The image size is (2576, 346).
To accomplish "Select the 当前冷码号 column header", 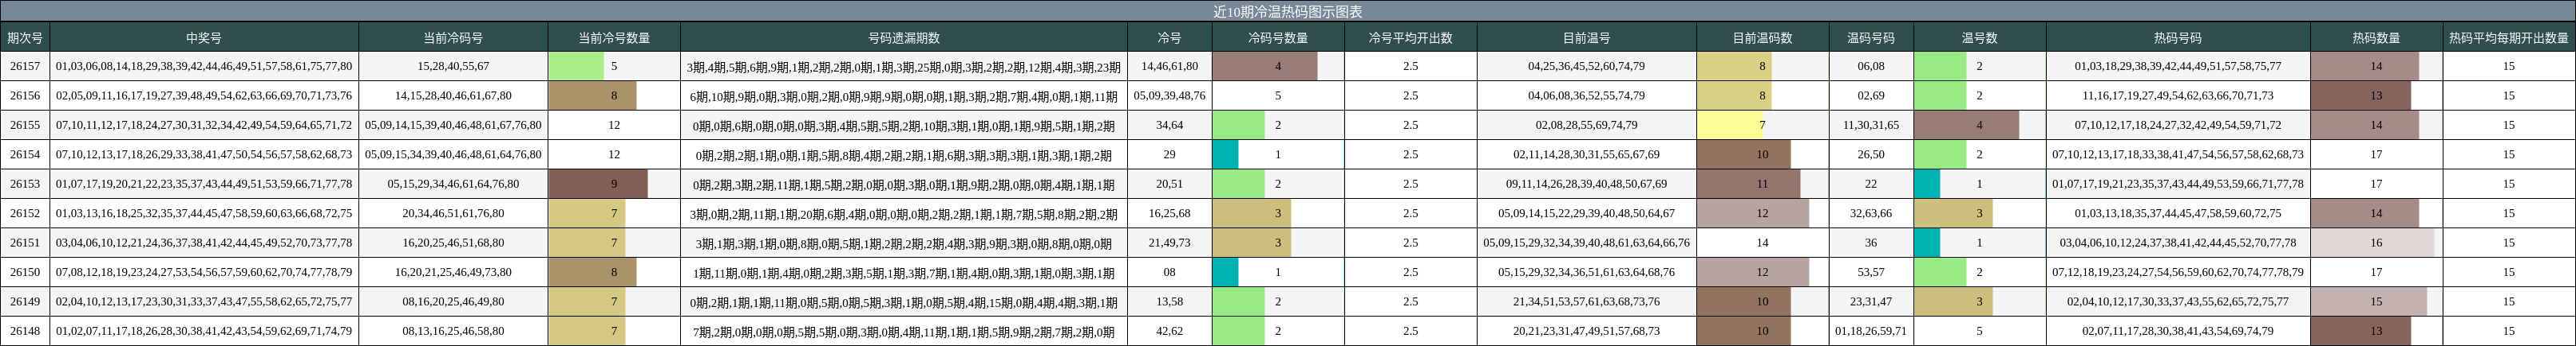I will click(453, 37).
